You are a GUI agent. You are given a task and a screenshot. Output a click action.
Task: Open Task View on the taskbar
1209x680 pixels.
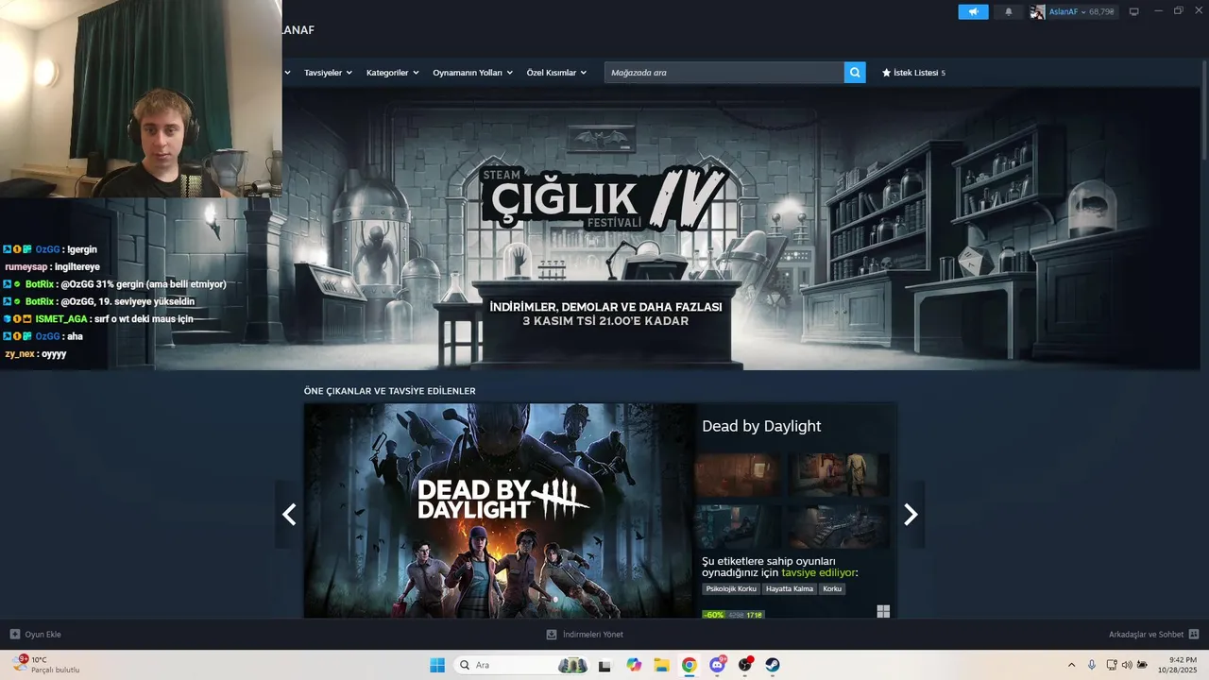coord(604,665)
